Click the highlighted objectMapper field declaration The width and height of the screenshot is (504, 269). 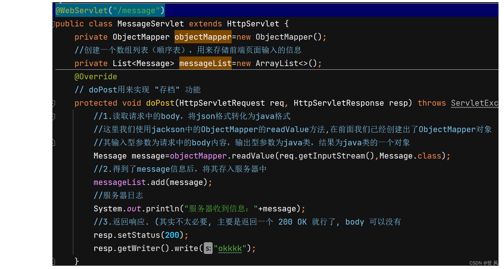coord(203,37)
